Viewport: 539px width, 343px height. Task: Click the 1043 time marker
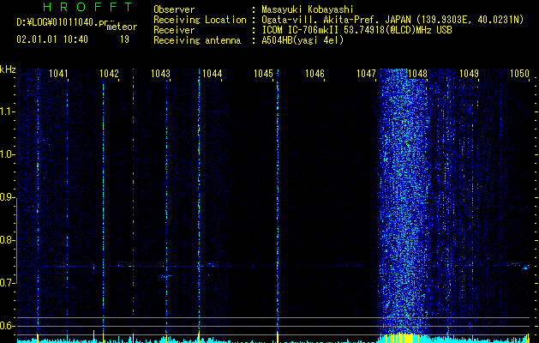click(160, 74)
